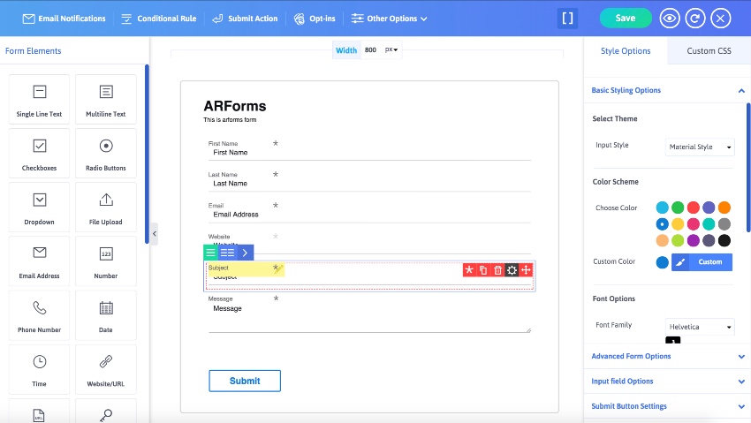Add a Multiline Text element
The height and width of the screenshot is (423, 751).
(x=106, y=100)
